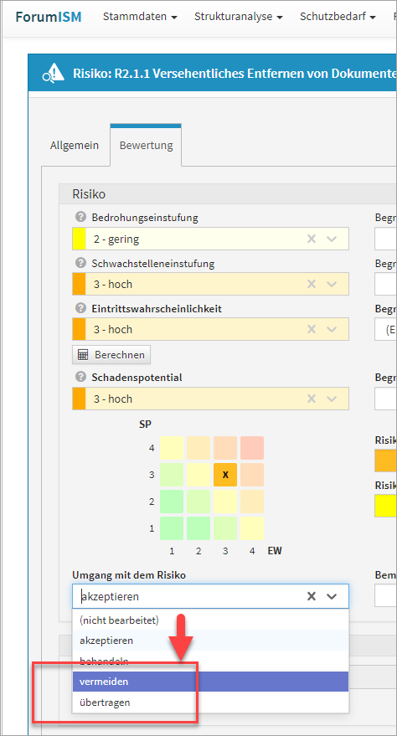This screenshot has width=397, height=736.
Task: Open the Strukturanalyse menu
Action: point(239,17)
